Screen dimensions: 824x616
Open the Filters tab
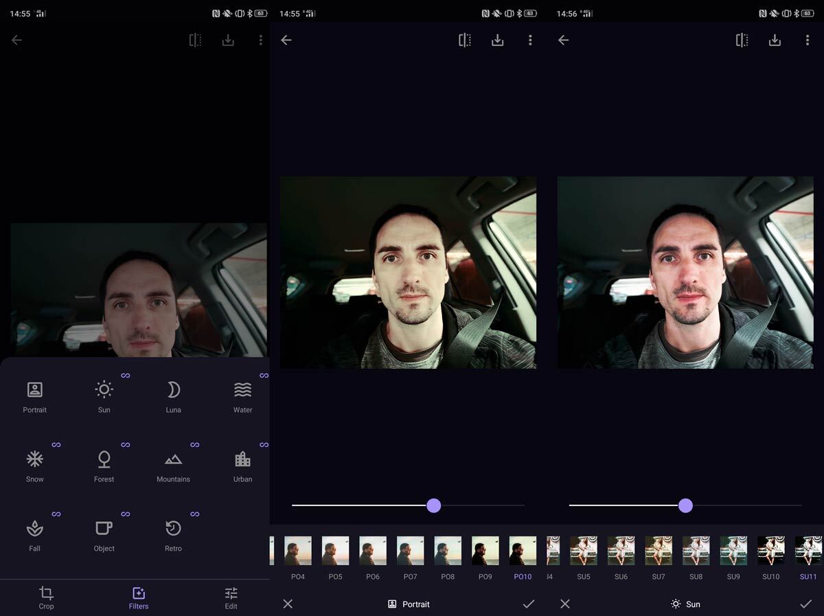point(139,597)
